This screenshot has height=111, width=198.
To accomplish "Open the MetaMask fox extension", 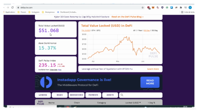I will [153, 7].
